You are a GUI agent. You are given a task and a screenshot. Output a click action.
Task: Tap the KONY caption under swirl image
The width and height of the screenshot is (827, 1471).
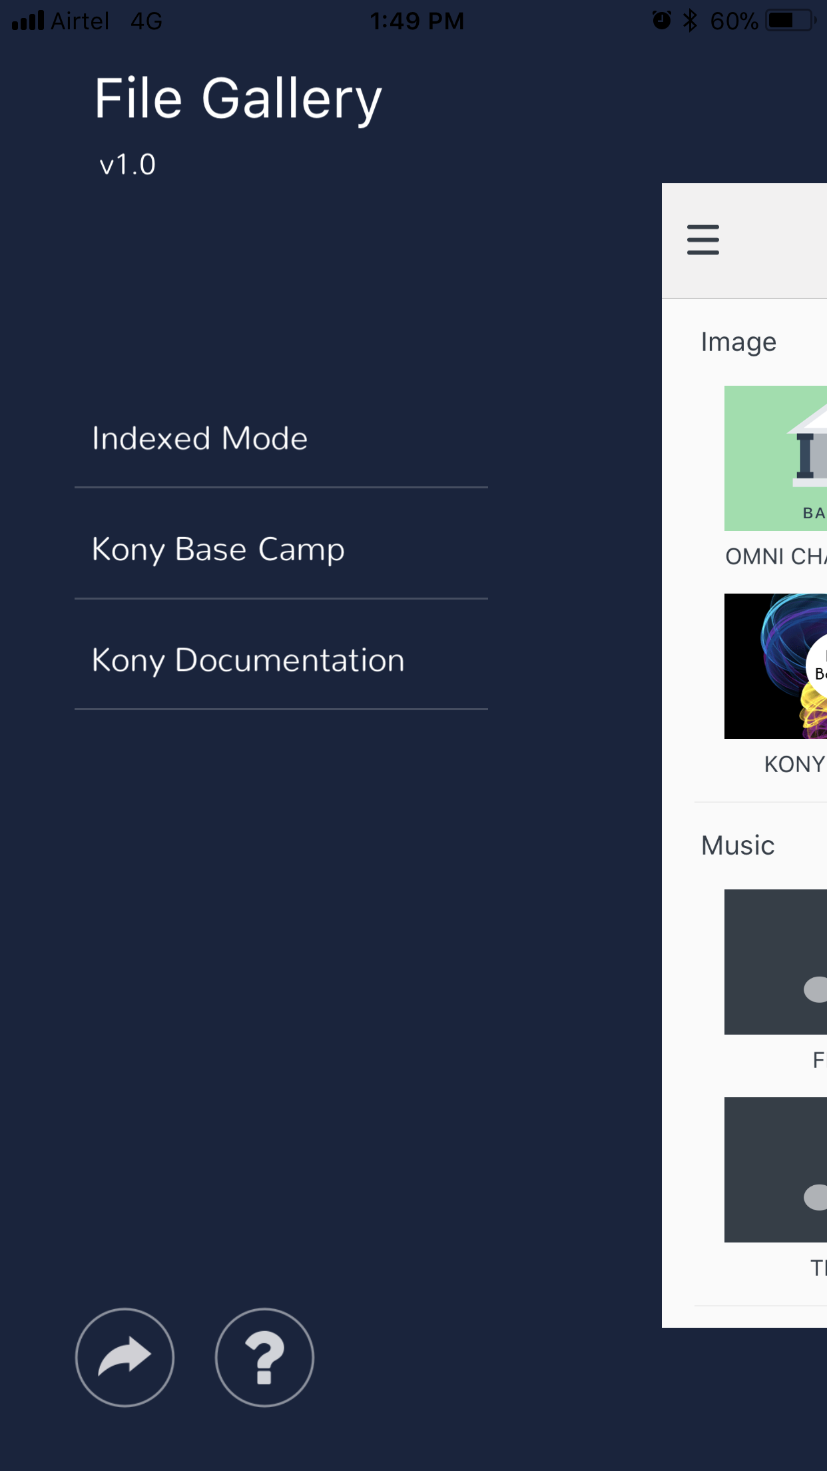pos(795,764)
